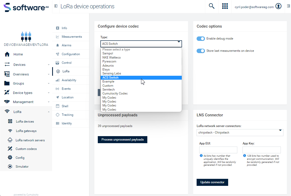The image size is (291, 196).
Task: Select Semtech codec option
Action: (x=141, y=90)
